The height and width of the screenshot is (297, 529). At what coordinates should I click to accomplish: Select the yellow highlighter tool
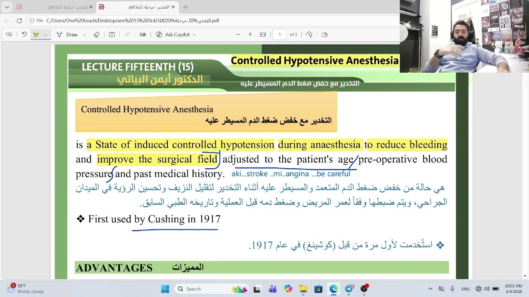36,35
